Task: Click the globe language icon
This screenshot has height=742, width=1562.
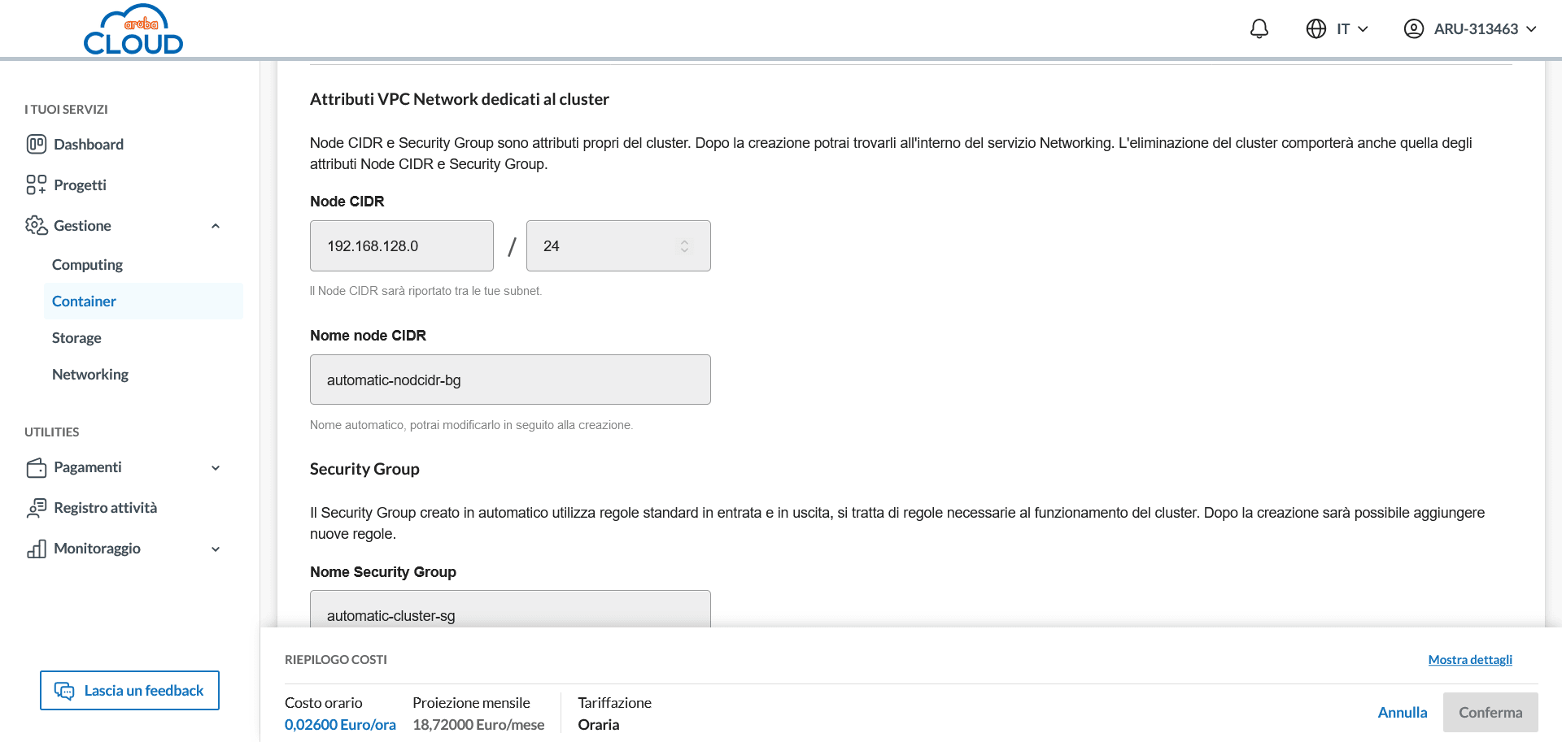Action: tap(1315, 29)
